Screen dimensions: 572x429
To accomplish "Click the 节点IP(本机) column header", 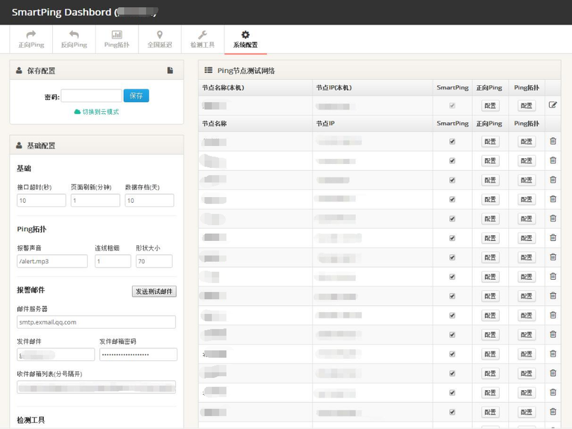I will point(334,88).
